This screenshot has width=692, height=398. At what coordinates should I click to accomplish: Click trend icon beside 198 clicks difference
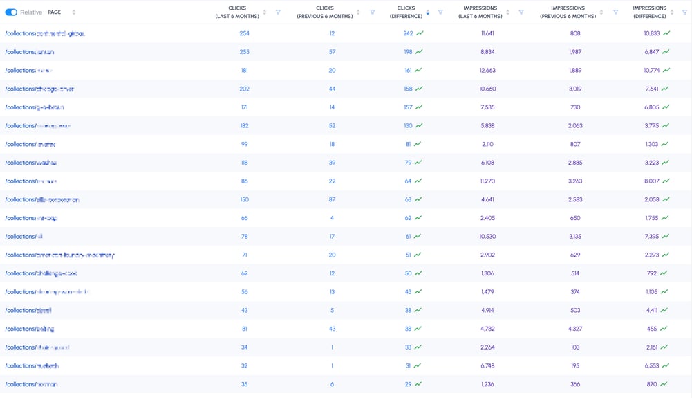(x=419, y=52)
